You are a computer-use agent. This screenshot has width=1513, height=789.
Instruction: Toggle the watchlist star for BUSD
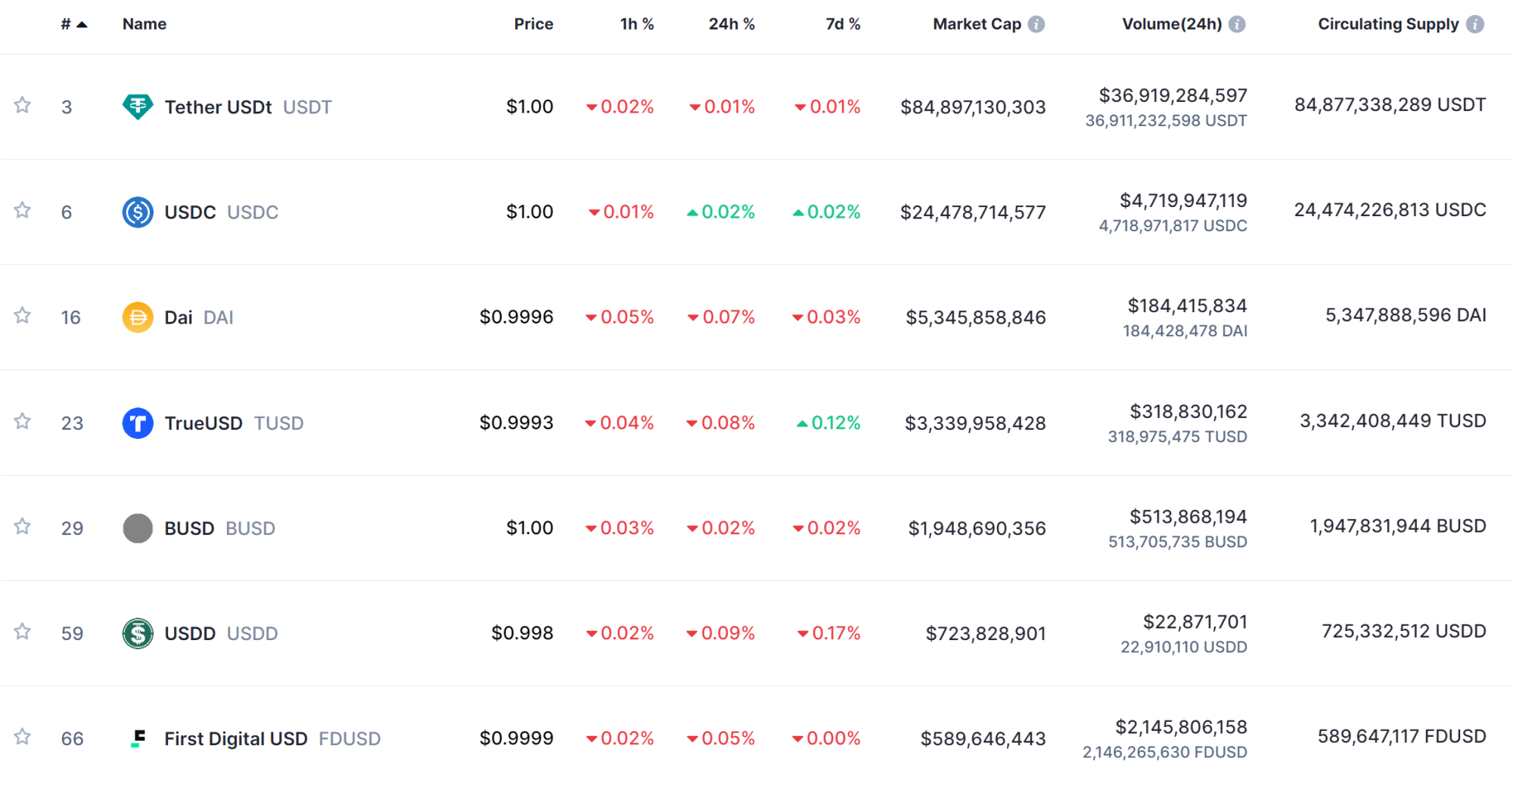click(x=23, y=526)
